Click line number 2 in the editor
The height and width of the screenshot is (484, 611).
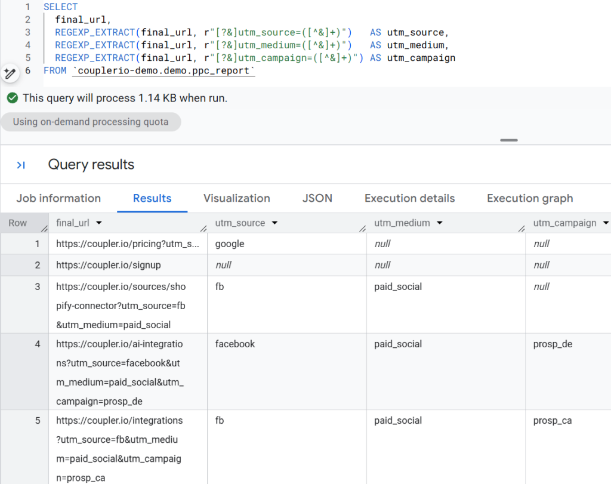pos(27,20)
